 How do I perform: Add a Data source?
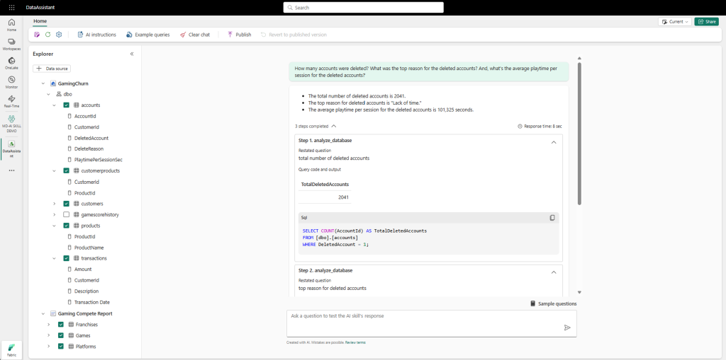click(52, 69)
